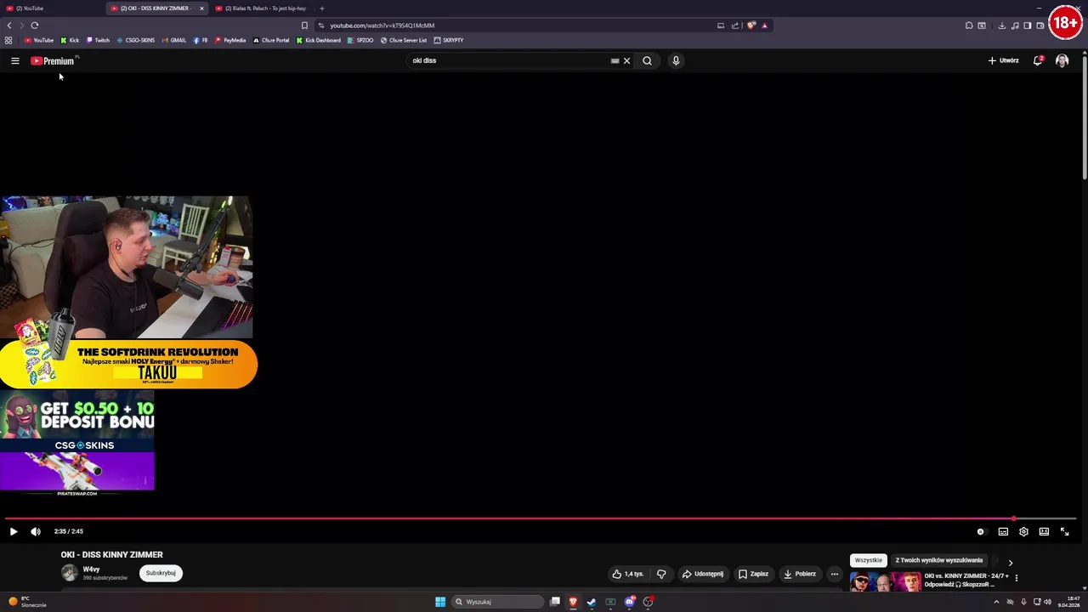Open Brave Shields lion icon

[751, 25]
